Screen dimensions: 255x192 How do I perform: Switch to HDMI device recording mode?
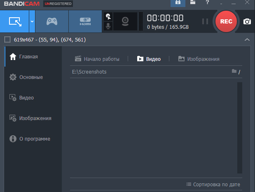[x=85, y=21]
